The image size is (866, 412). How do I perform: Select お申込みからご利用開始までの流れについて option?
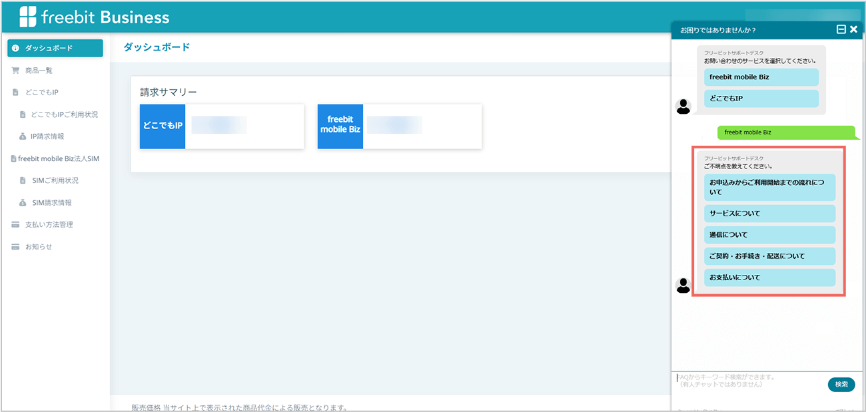(769, 187)
